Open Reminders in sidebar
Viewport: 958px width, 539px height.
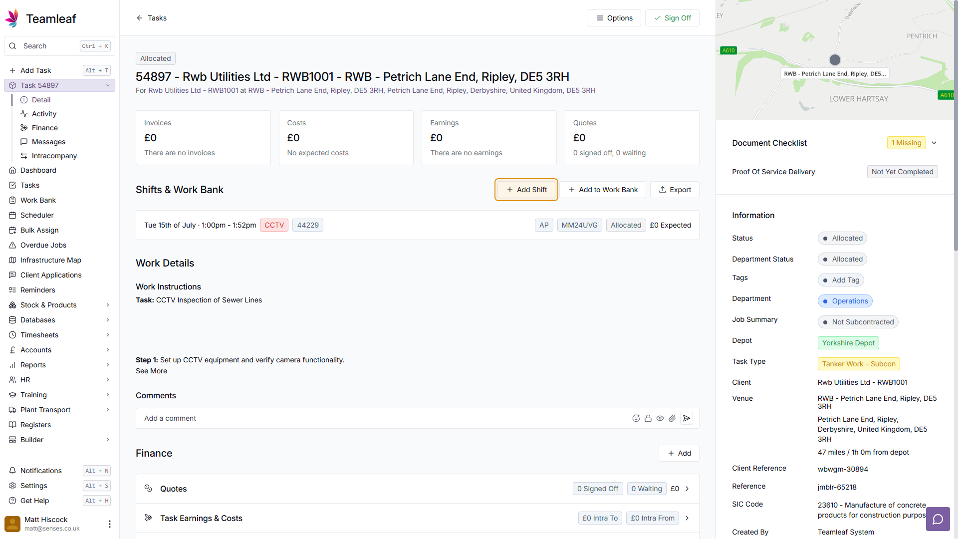(x=60, y=290)
